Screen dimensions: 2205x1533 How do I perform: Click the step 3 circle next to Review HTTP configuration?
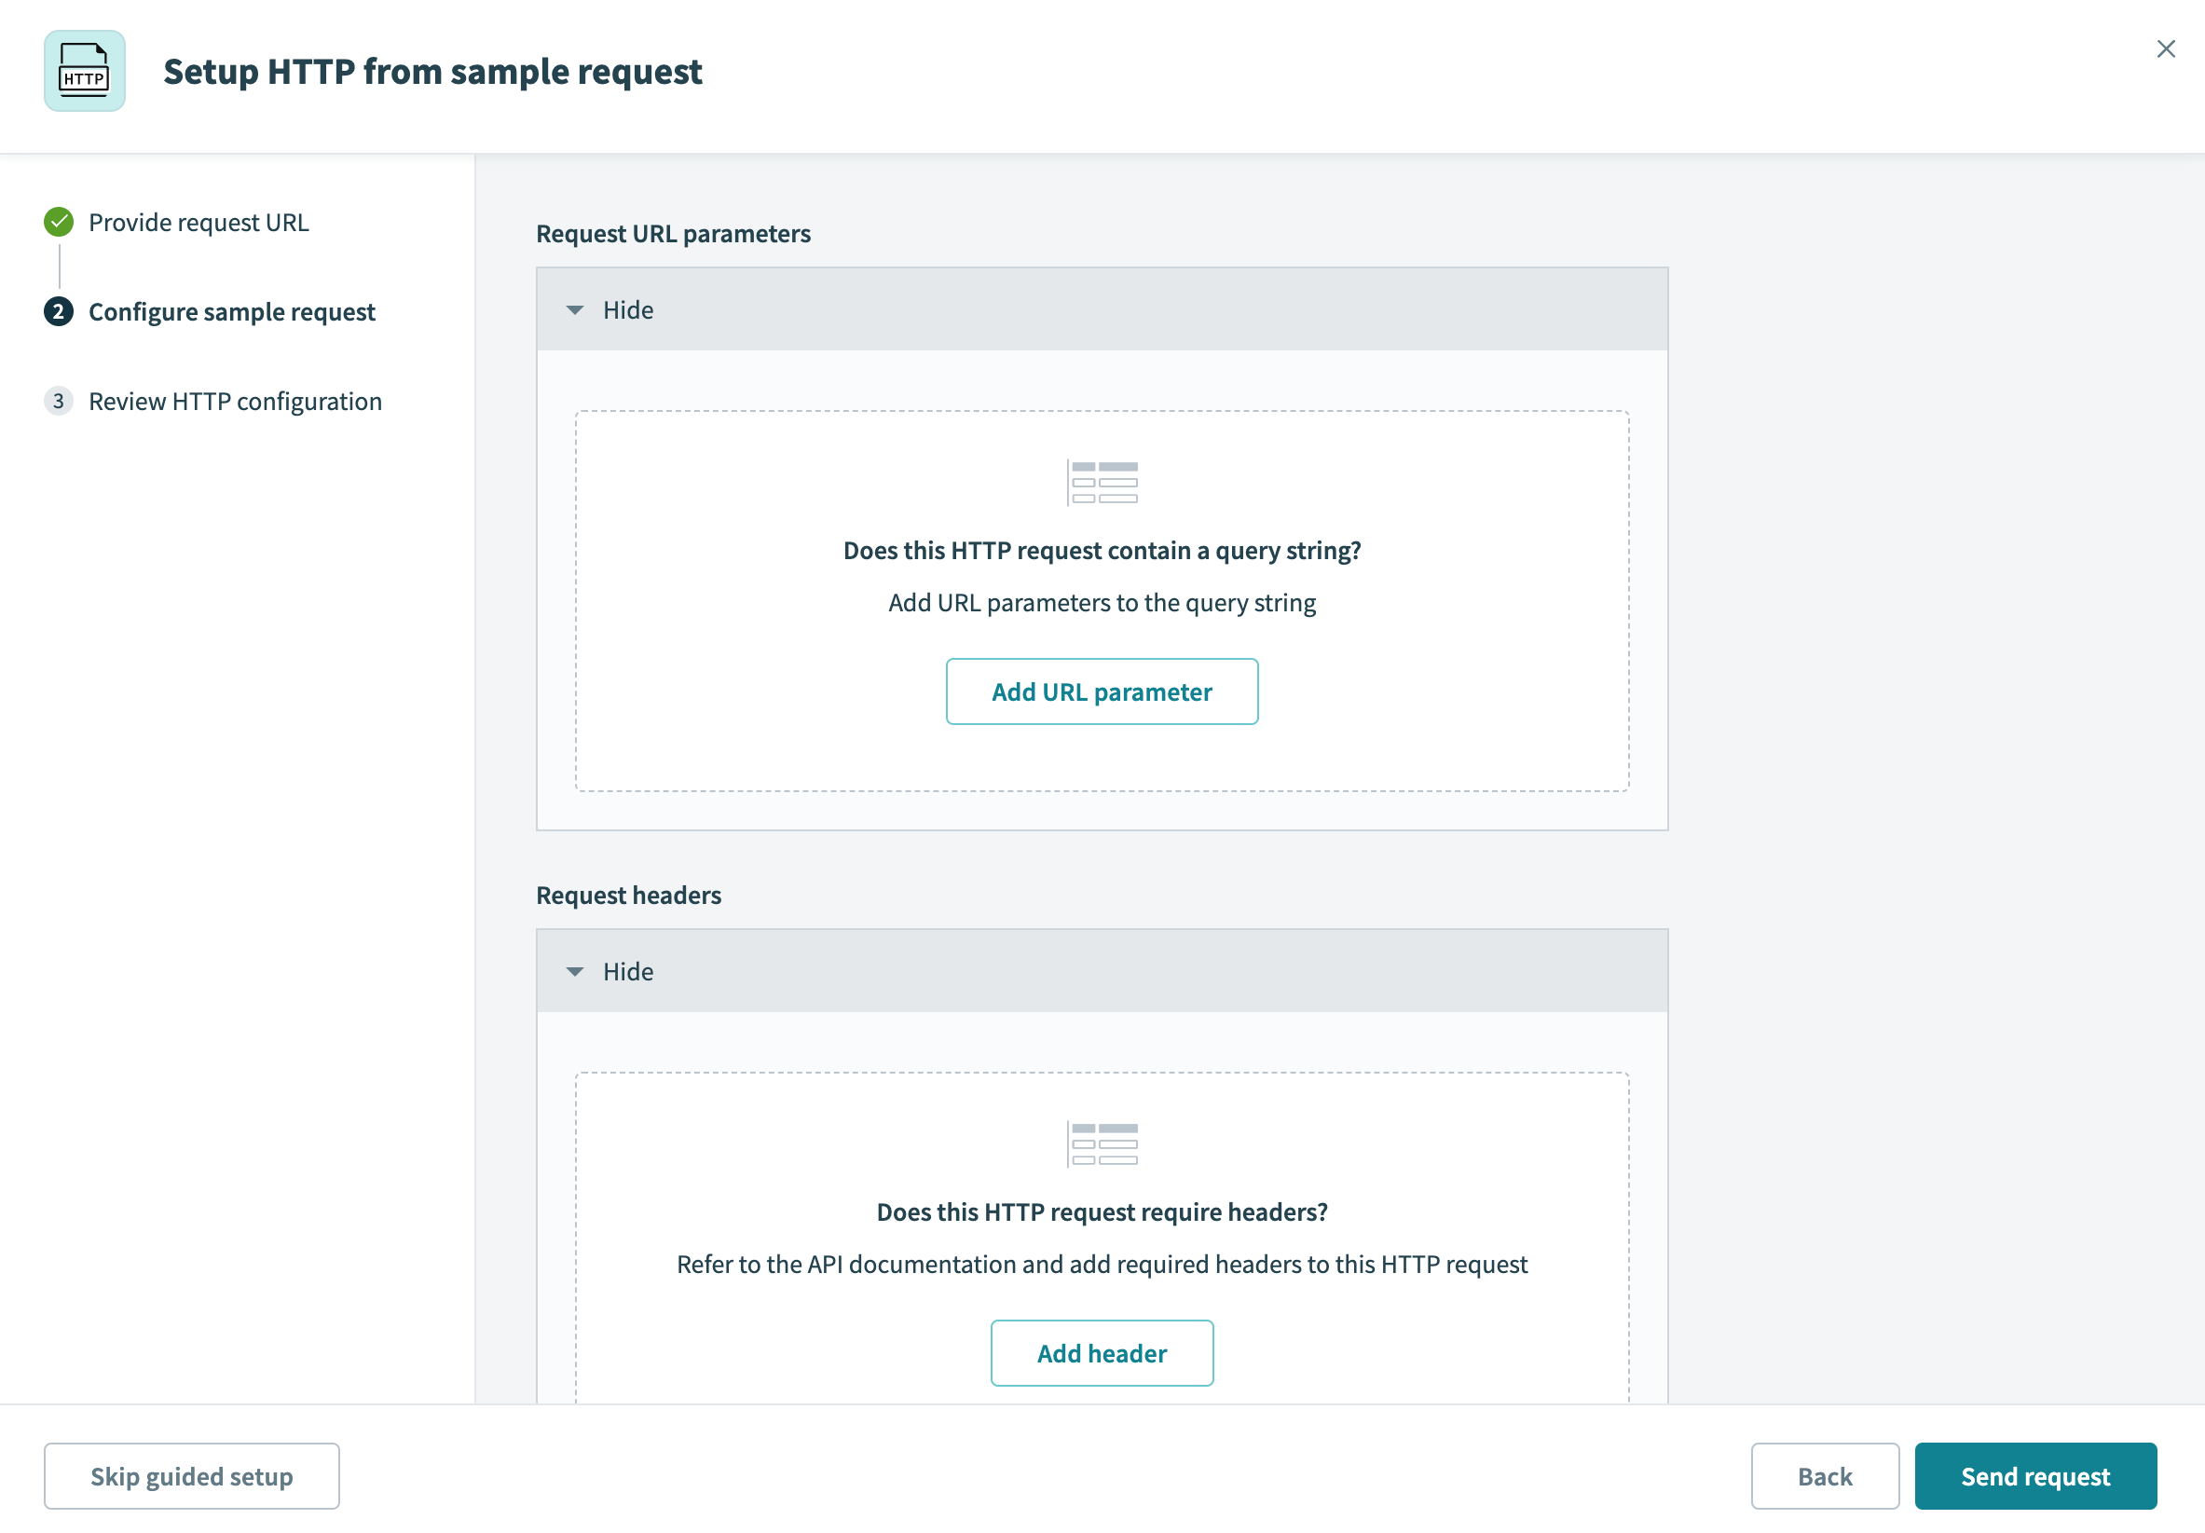coord(59,401)
